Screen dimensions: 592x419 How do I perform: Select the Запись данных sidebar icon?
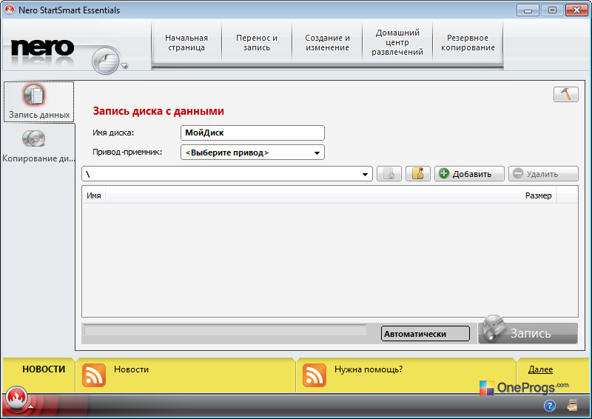(x=34, y=95)
